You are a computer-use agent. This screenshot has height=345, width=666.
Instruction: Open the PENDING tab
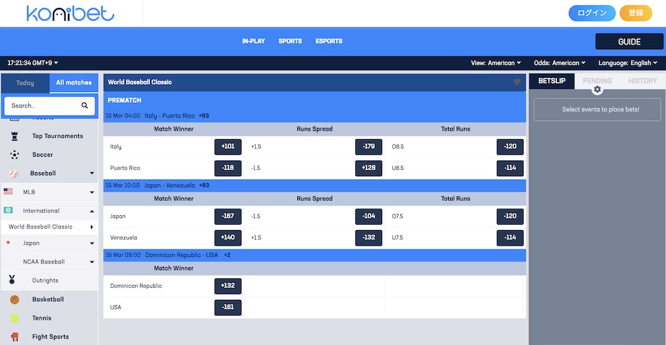pyautogui.click(x=597, y=81)
